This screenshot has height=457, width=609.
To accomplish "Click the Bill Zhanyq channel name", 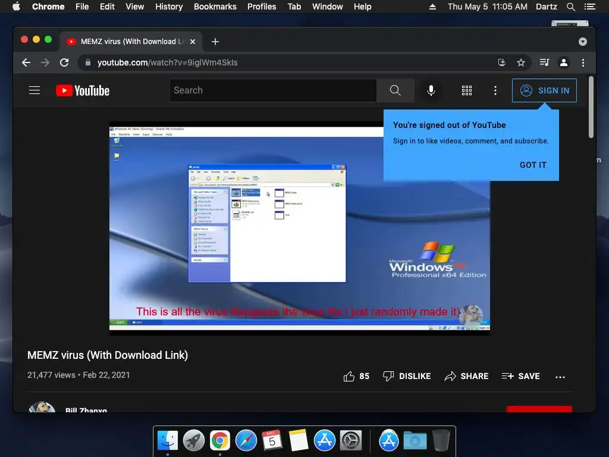I will pos(86,409).
